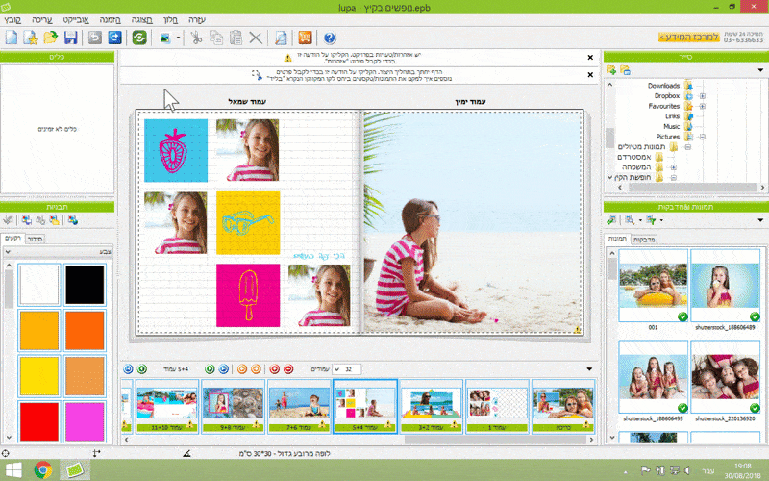Viewport: 769px width, 481px height.
Task: Click the green refresh sync toolbar icon
Action: [140, 38]
